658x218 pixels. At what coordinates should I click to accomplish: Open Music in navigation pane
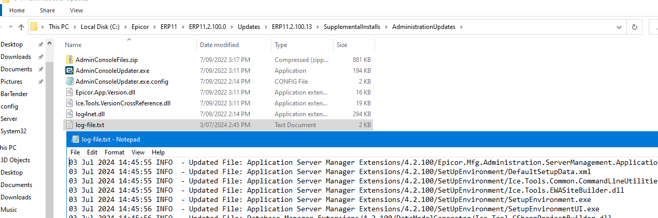[9, 210]
